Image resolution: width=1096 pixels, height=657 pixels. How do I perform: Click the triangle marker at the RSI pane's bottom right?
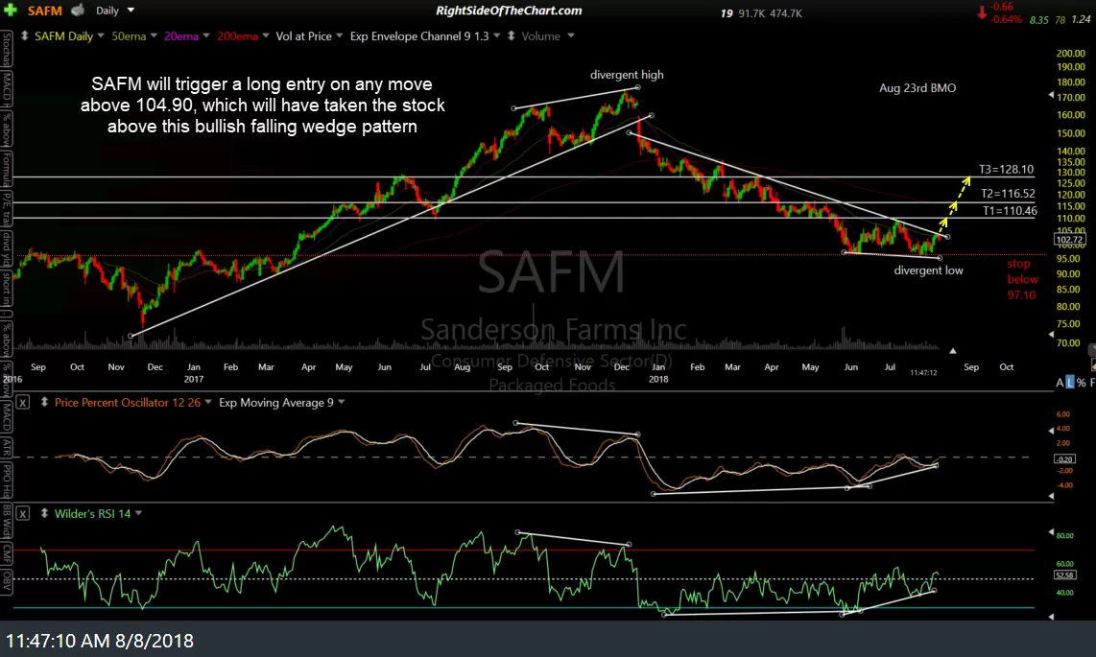[x=1051, y=616]
